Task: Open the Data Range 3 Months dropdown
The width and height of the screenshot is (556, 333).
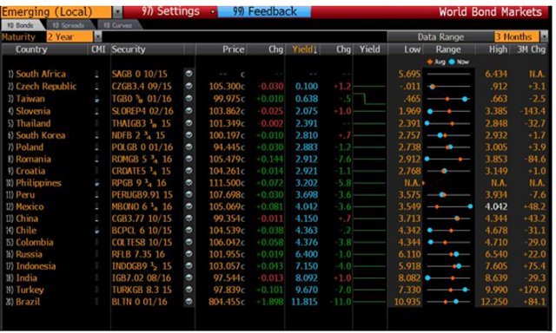Action: 543,36
